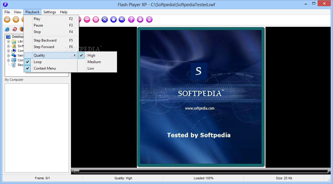The image size is (333, 184).
Task: Click the orange Open folder toolbar icon
Action: [x=7, y=19]
